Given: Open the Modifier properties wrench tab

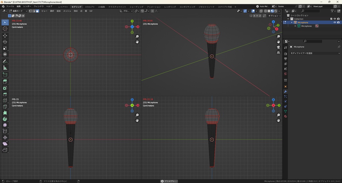Looking at the screenshot, I should 286,91.
